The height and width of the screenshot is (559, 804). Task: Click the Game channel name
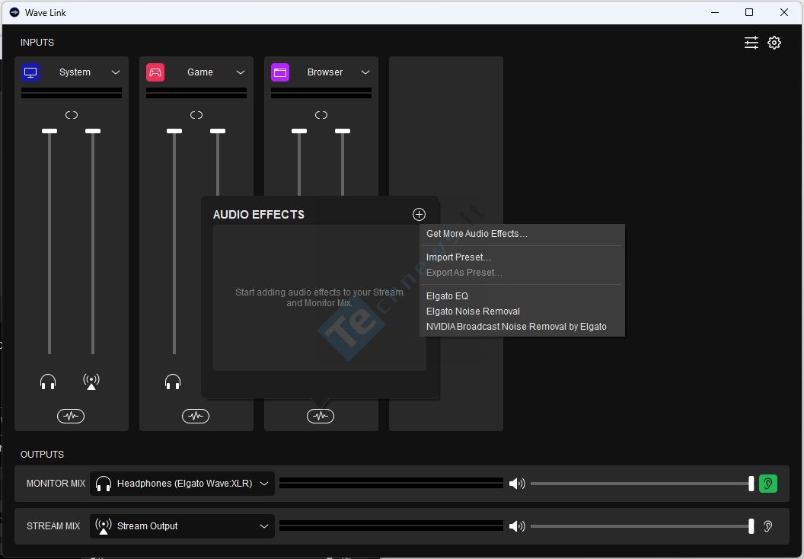(200, 72)
